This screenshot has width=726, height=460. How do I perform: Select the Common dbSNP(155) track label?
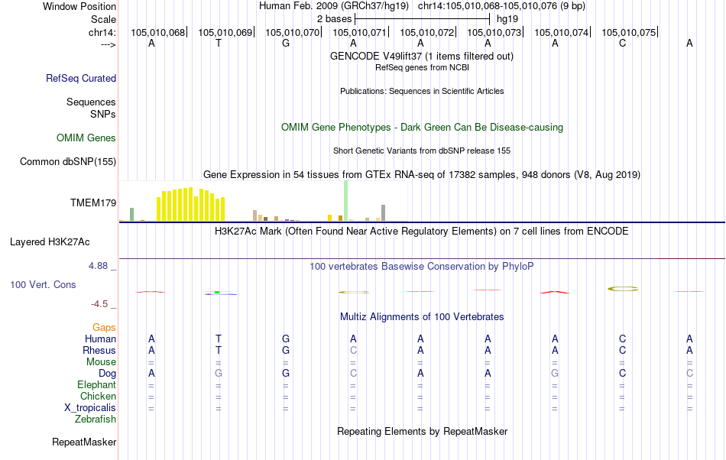(x=68, y=161)
